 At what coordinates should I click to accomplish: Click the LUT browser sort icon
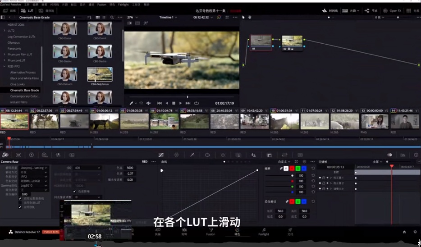[89, 17]
